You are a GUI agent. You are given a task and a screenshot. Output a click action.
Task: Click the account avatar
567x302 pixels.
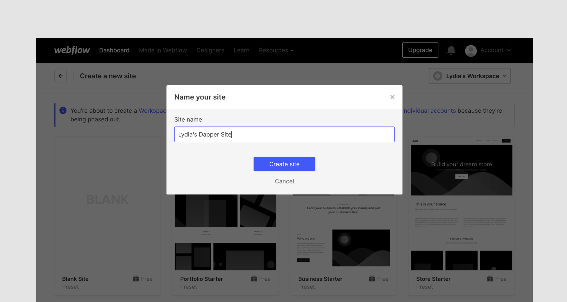tap(471, 51)
